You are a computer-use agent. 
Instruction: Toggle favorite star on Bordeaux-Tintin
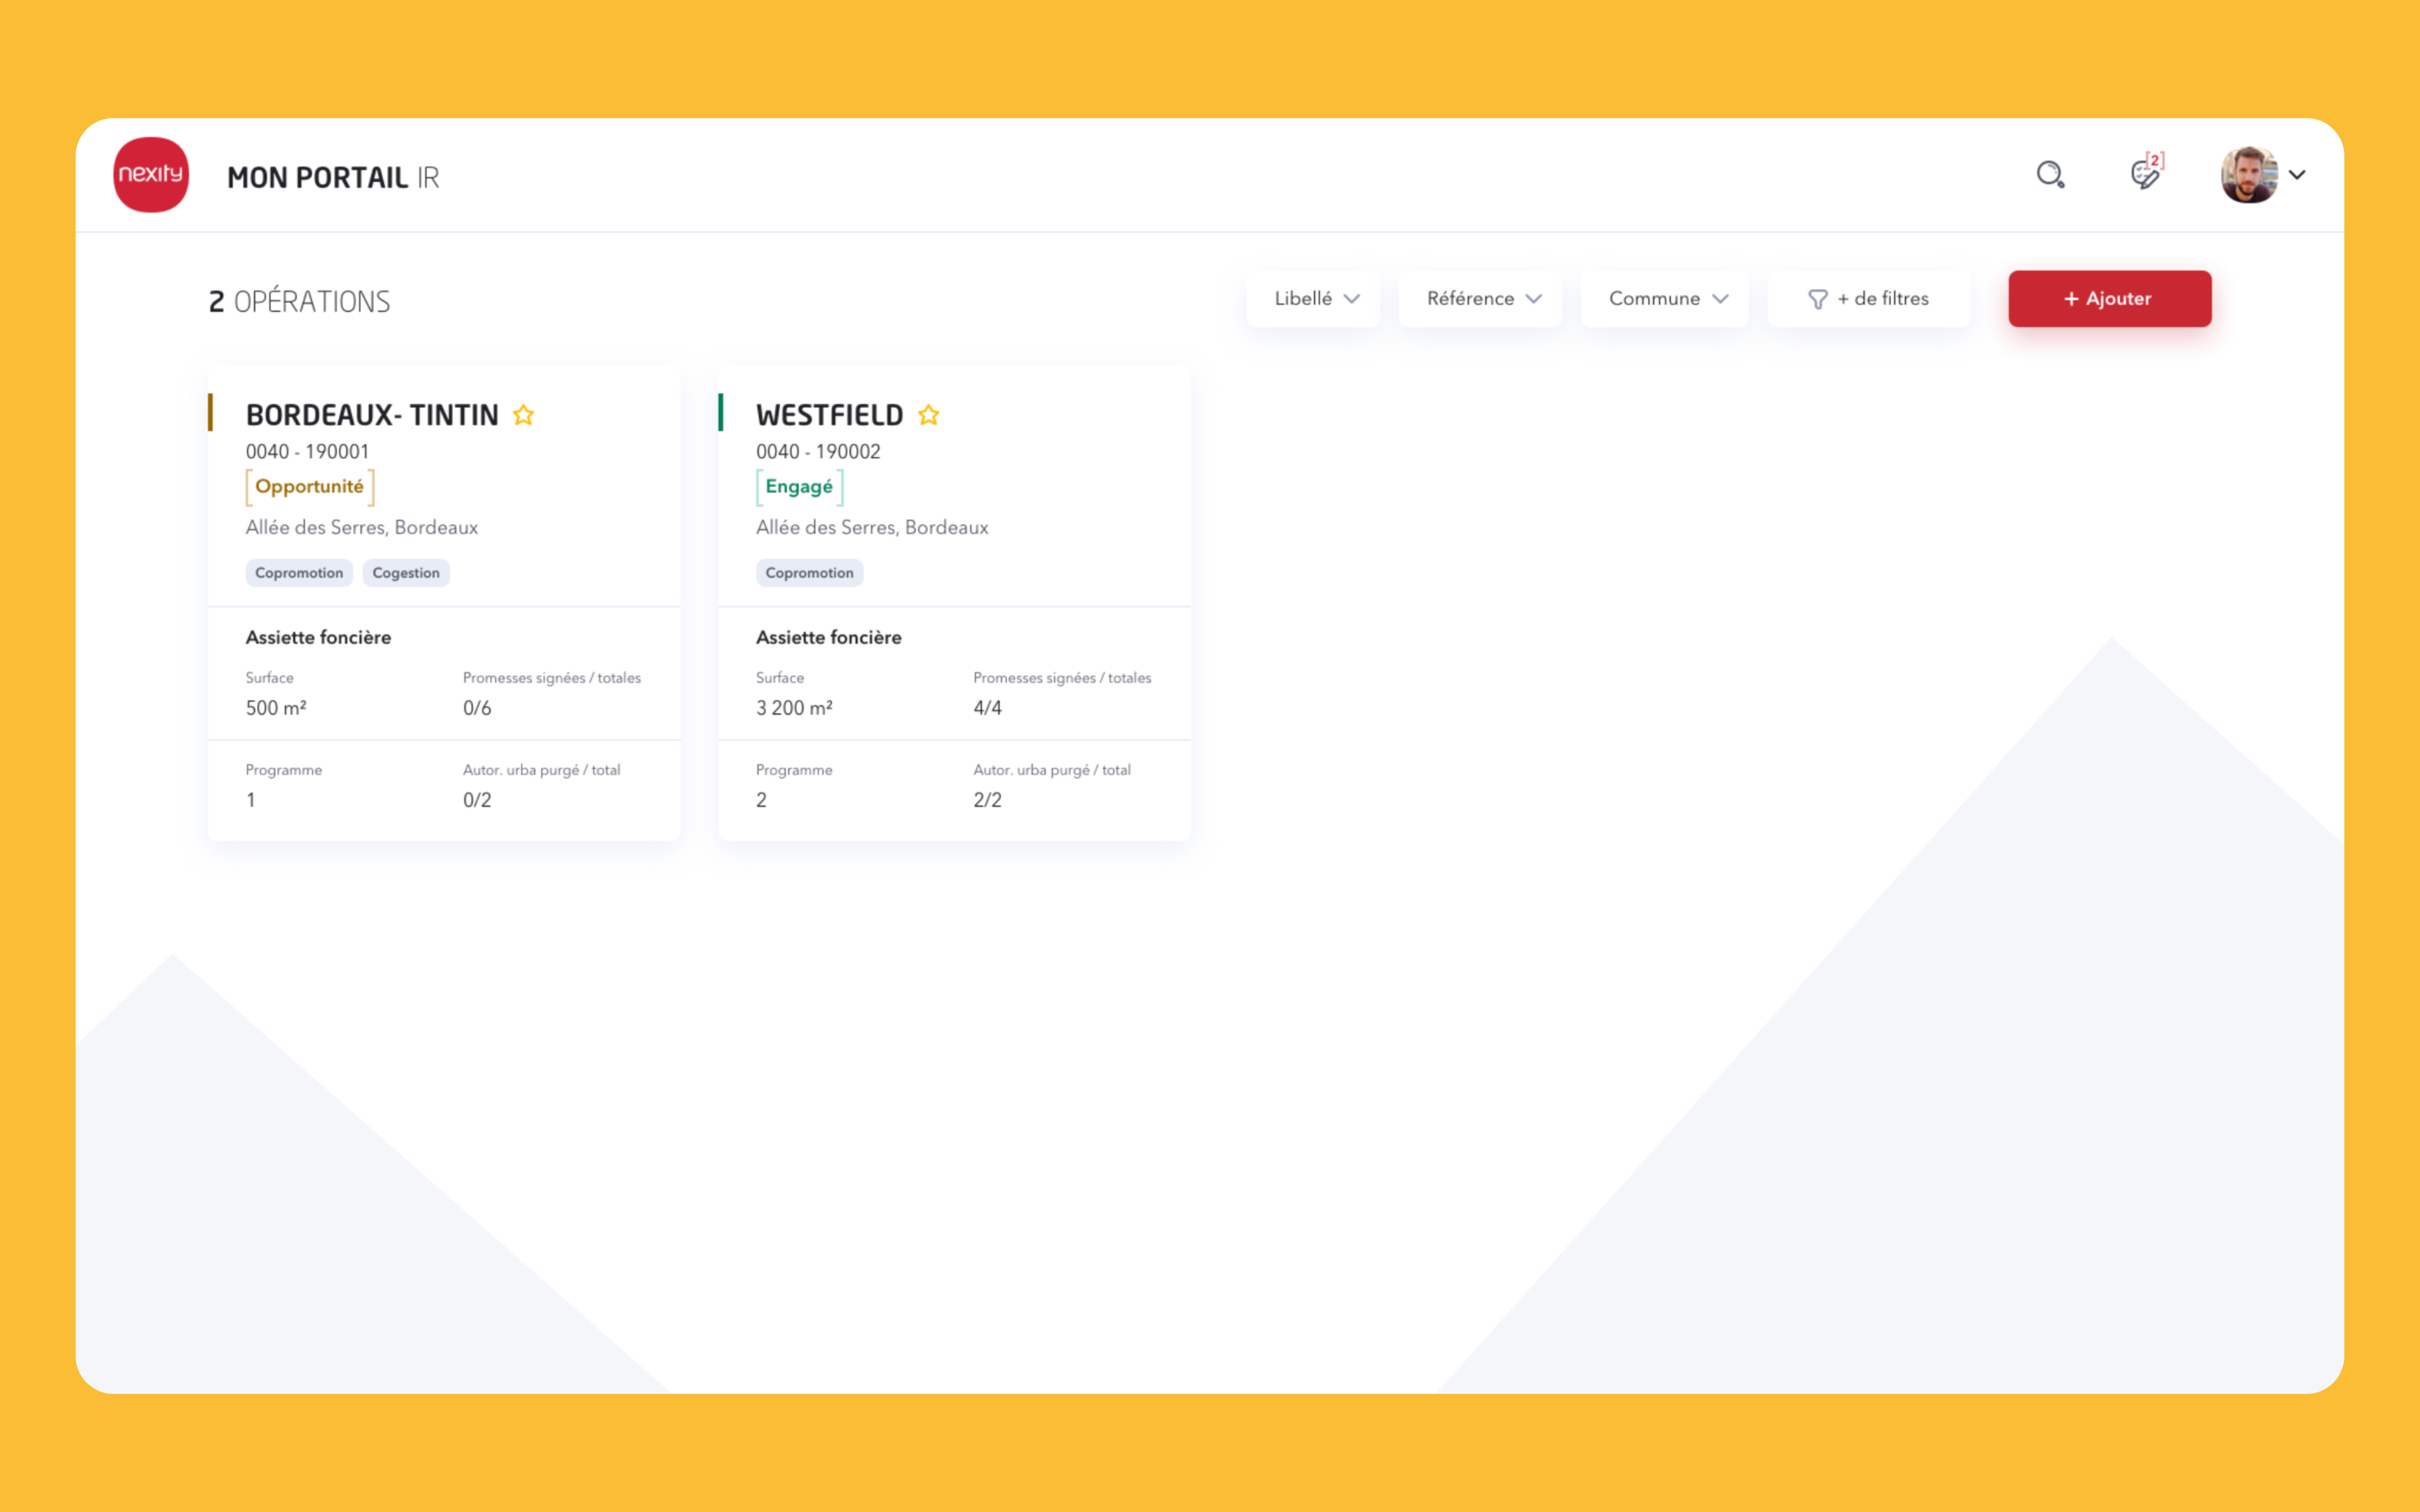pos(523,415)
